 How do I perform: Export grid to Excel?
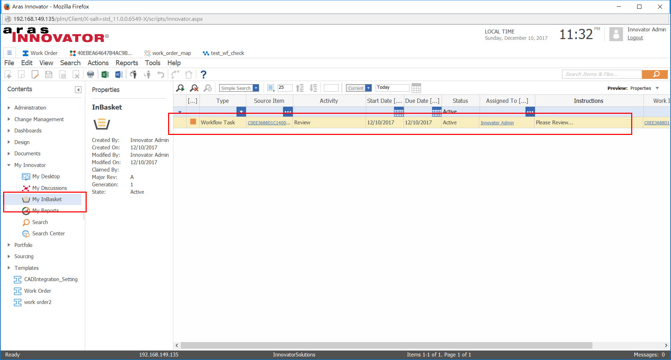point(105,74)
